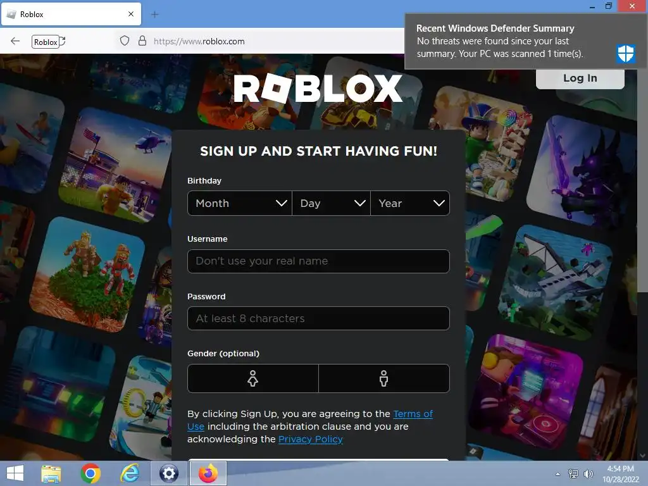Image resolution: width=648 pixels, height=486 pixels.
Task: Click the network tray icon
Action: point(573,474)
